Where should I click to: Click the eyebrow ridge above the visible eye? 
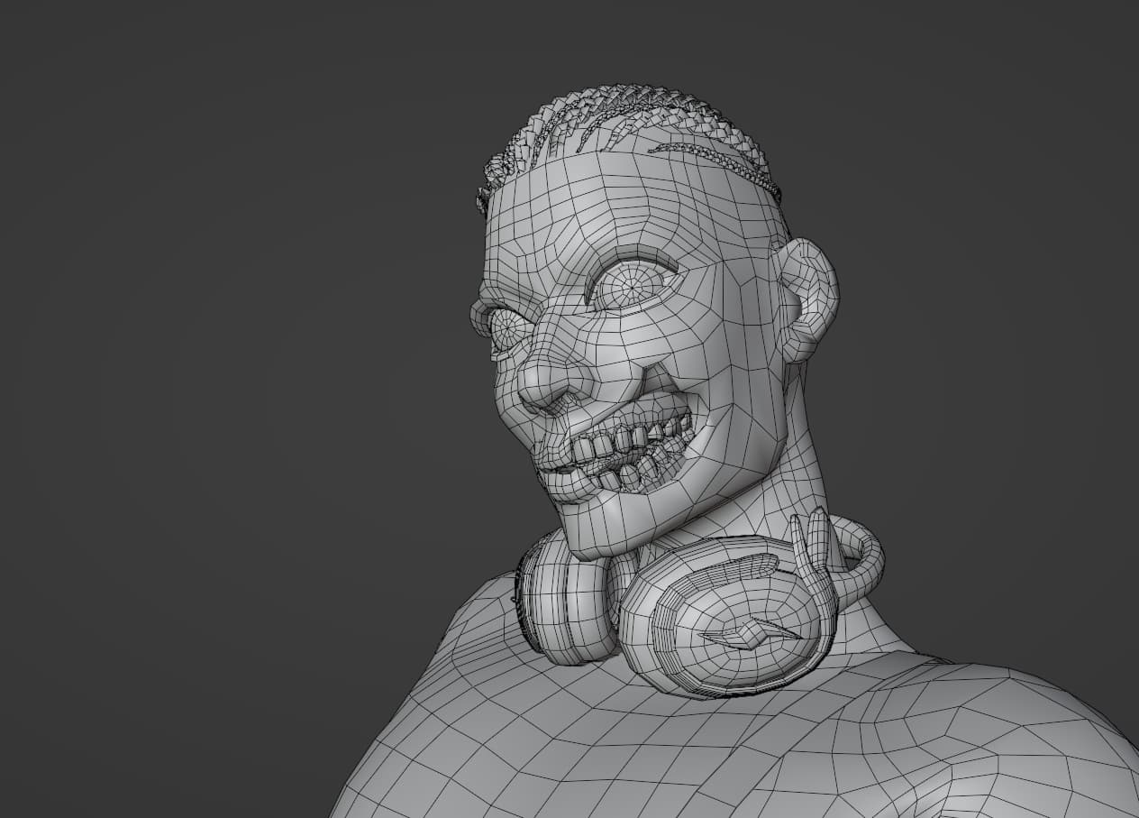[631, 253]
